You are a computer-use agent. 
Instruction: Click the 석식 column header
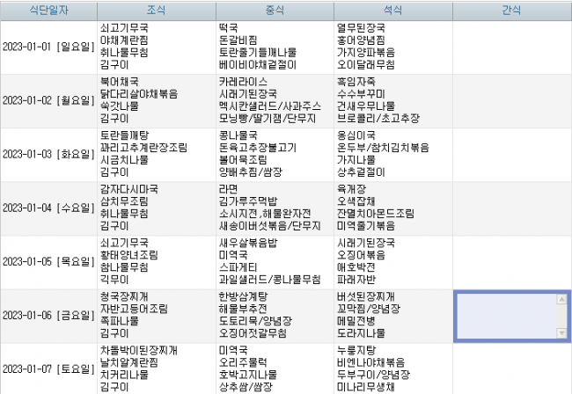pos(392,10)
